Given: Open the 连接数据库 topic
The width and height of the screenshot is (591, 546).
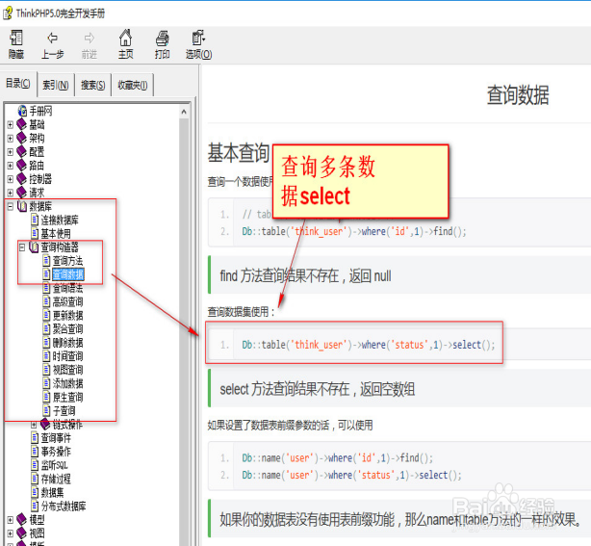Looking at the screenshot, I should coord(60,221).
